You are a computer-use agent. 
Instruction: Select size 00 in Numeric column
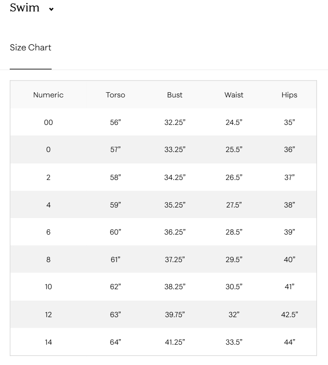(48, 122)
